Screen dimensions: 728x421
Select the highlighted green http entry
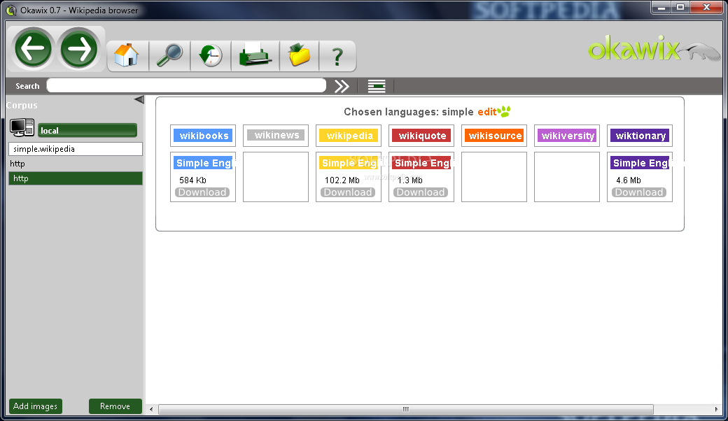[75, 178]
